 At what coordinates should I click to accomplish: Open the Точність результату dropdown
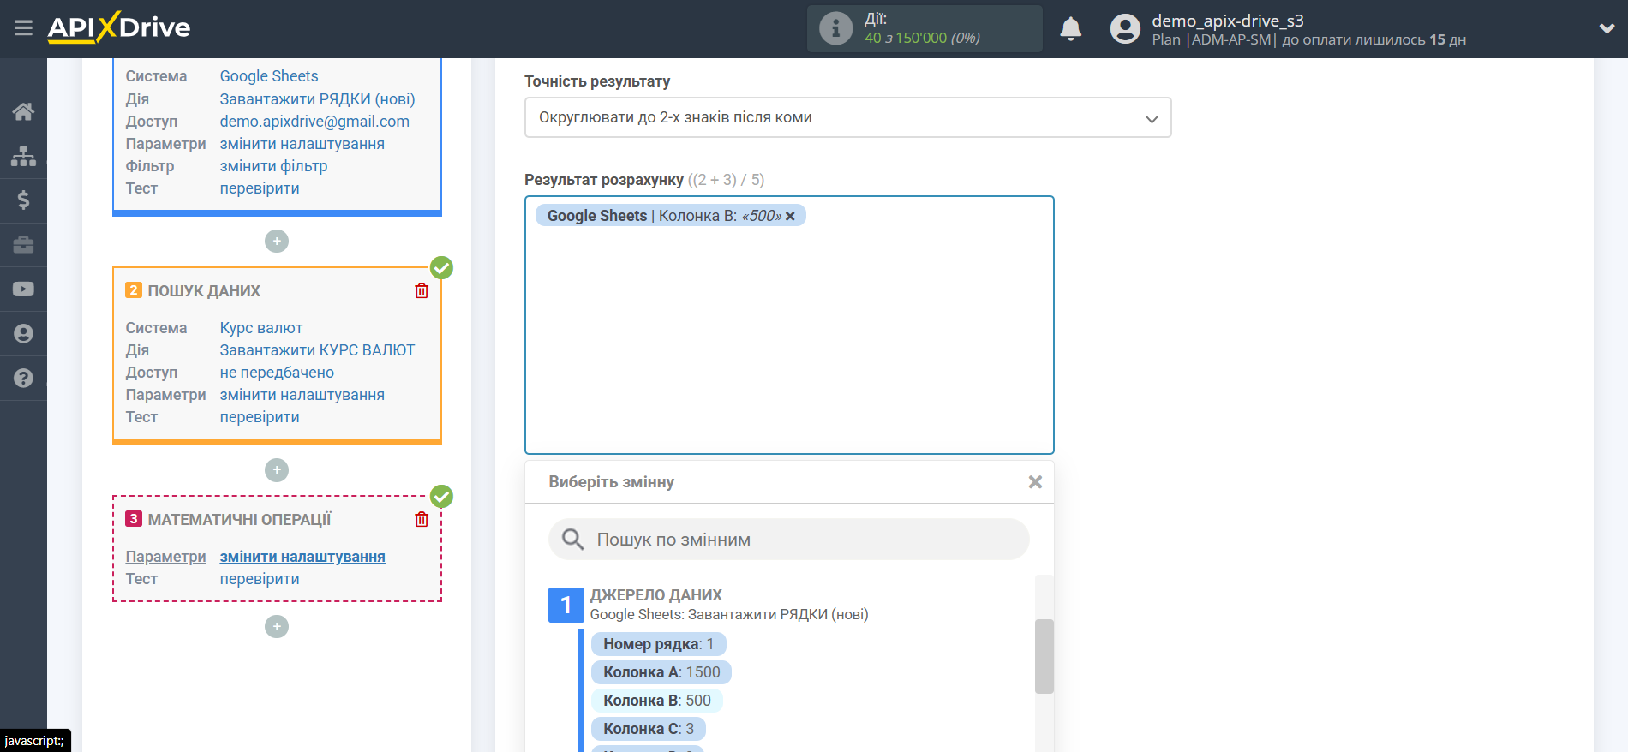(x=847, y=117)
